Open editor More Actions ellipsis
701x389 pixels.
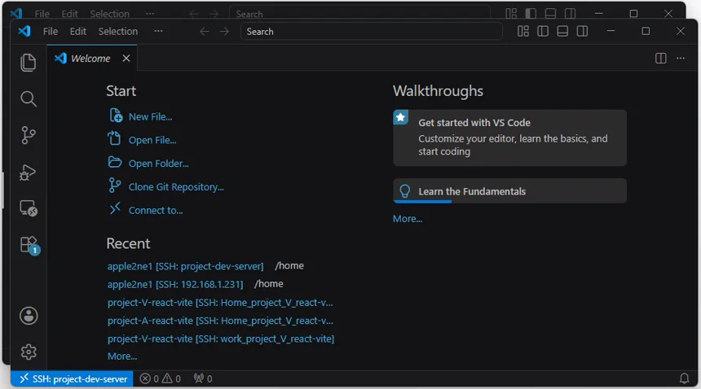tap(681, 59)
